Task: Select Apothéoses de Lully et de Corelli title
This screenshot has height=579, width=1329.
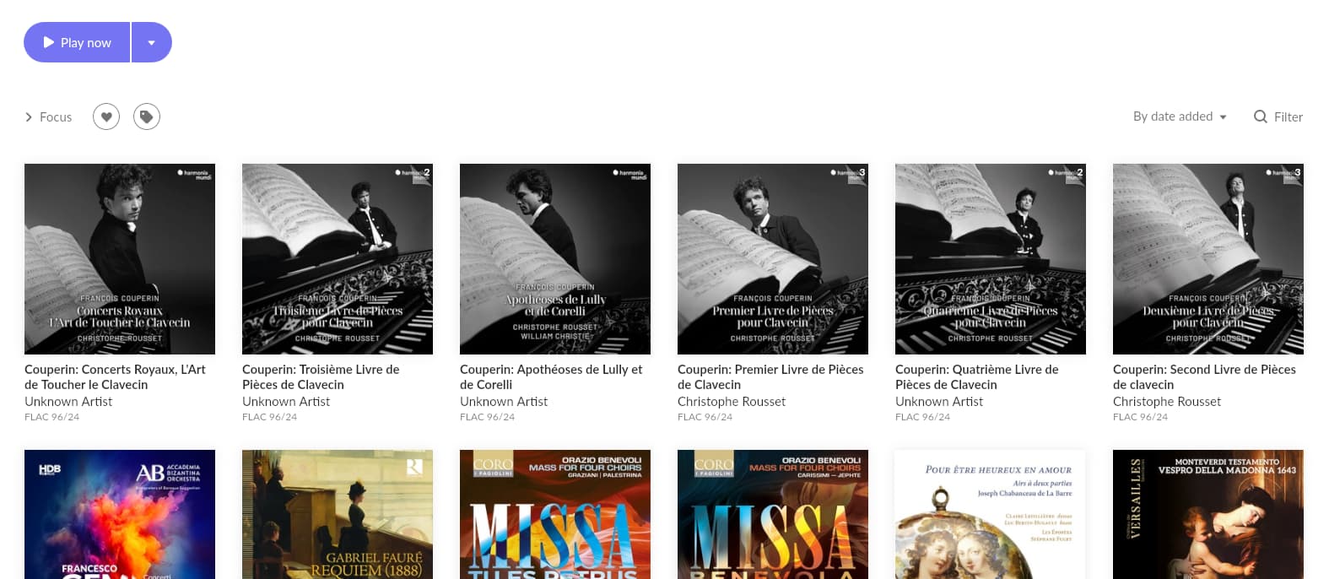Action: coord(551,376)
